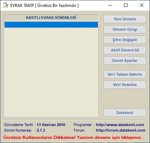Click the Kayıtlı Evrak Dönemleri header
Screen dimensions: 150x143
[x=51, y=18]
